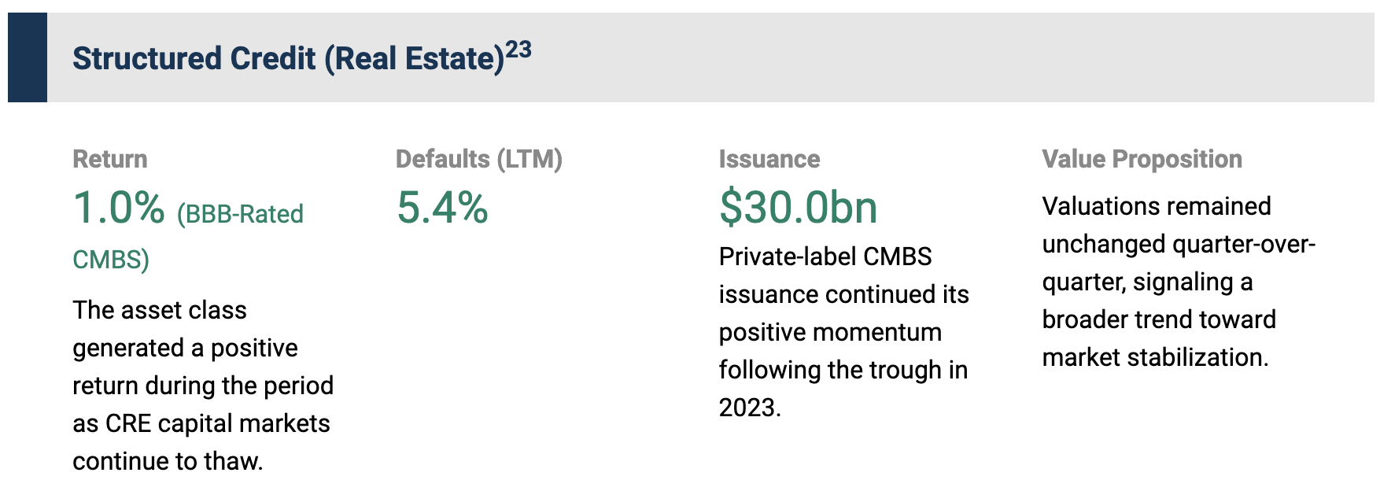Click the '2023.' text in Issuance

click(x=750, y=408)
